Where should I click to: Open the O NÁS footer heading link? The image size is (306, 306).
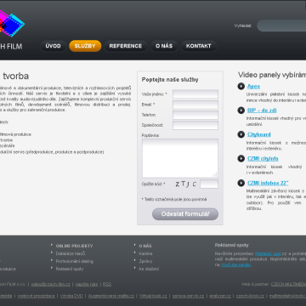coord(145,246)
